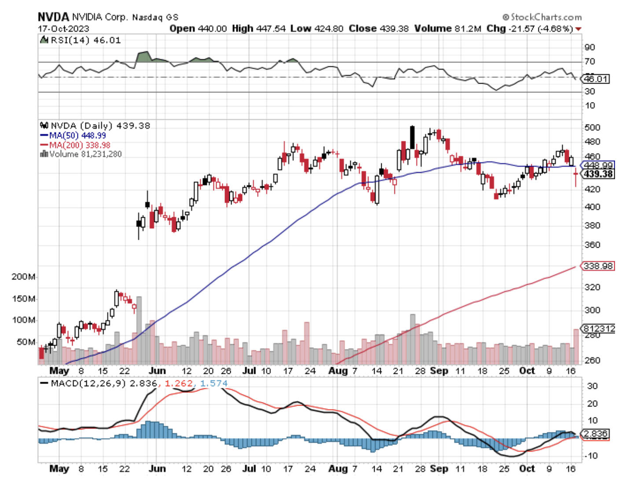
Task: Click the 480 price axis label
Action: pos(592,142)
